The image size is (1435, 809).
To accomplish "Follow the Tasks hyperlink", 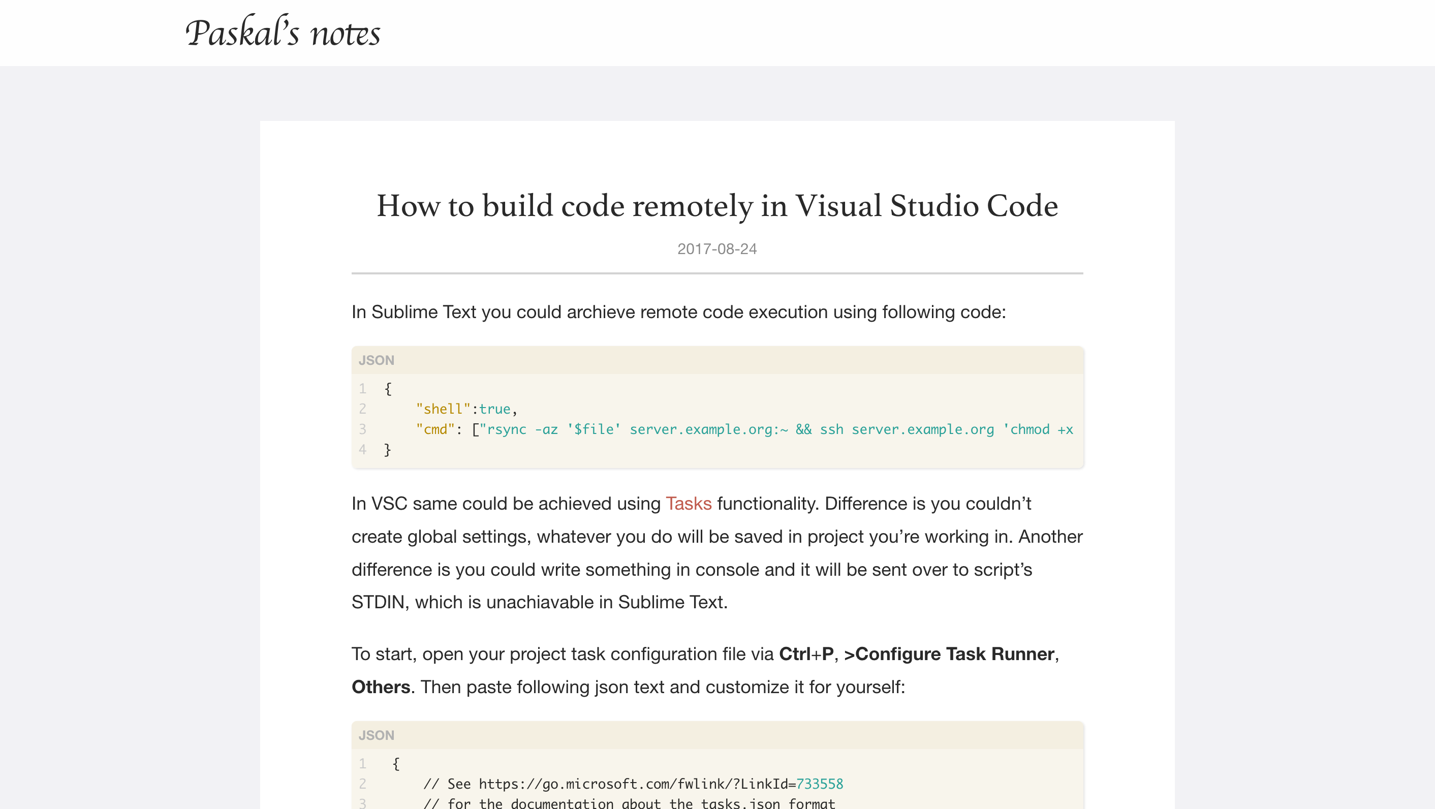I will [689, 503].
